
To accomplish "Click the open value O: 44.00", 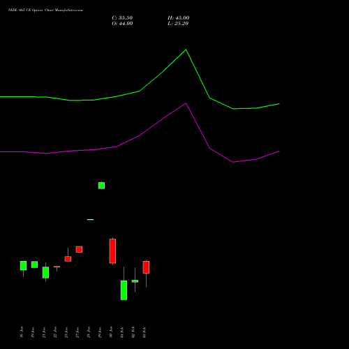I will pyautogui.click(x=122, y=24).
